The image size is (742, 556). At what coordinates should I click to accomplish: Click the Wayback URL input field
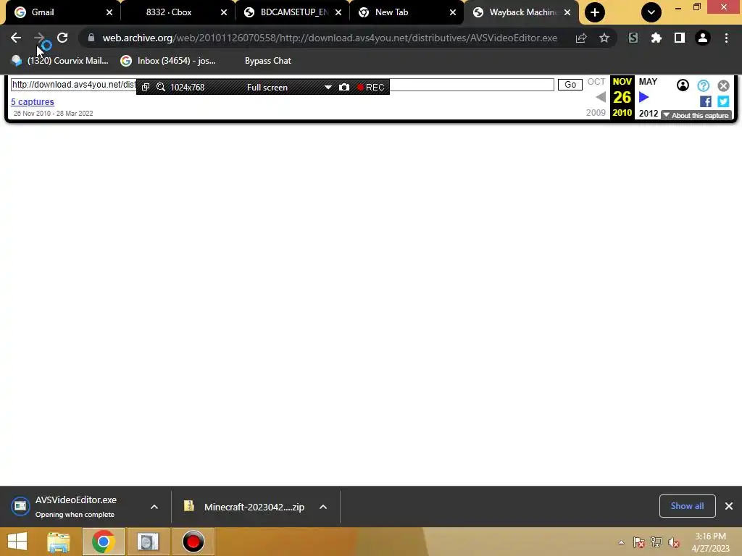point(282,85)
